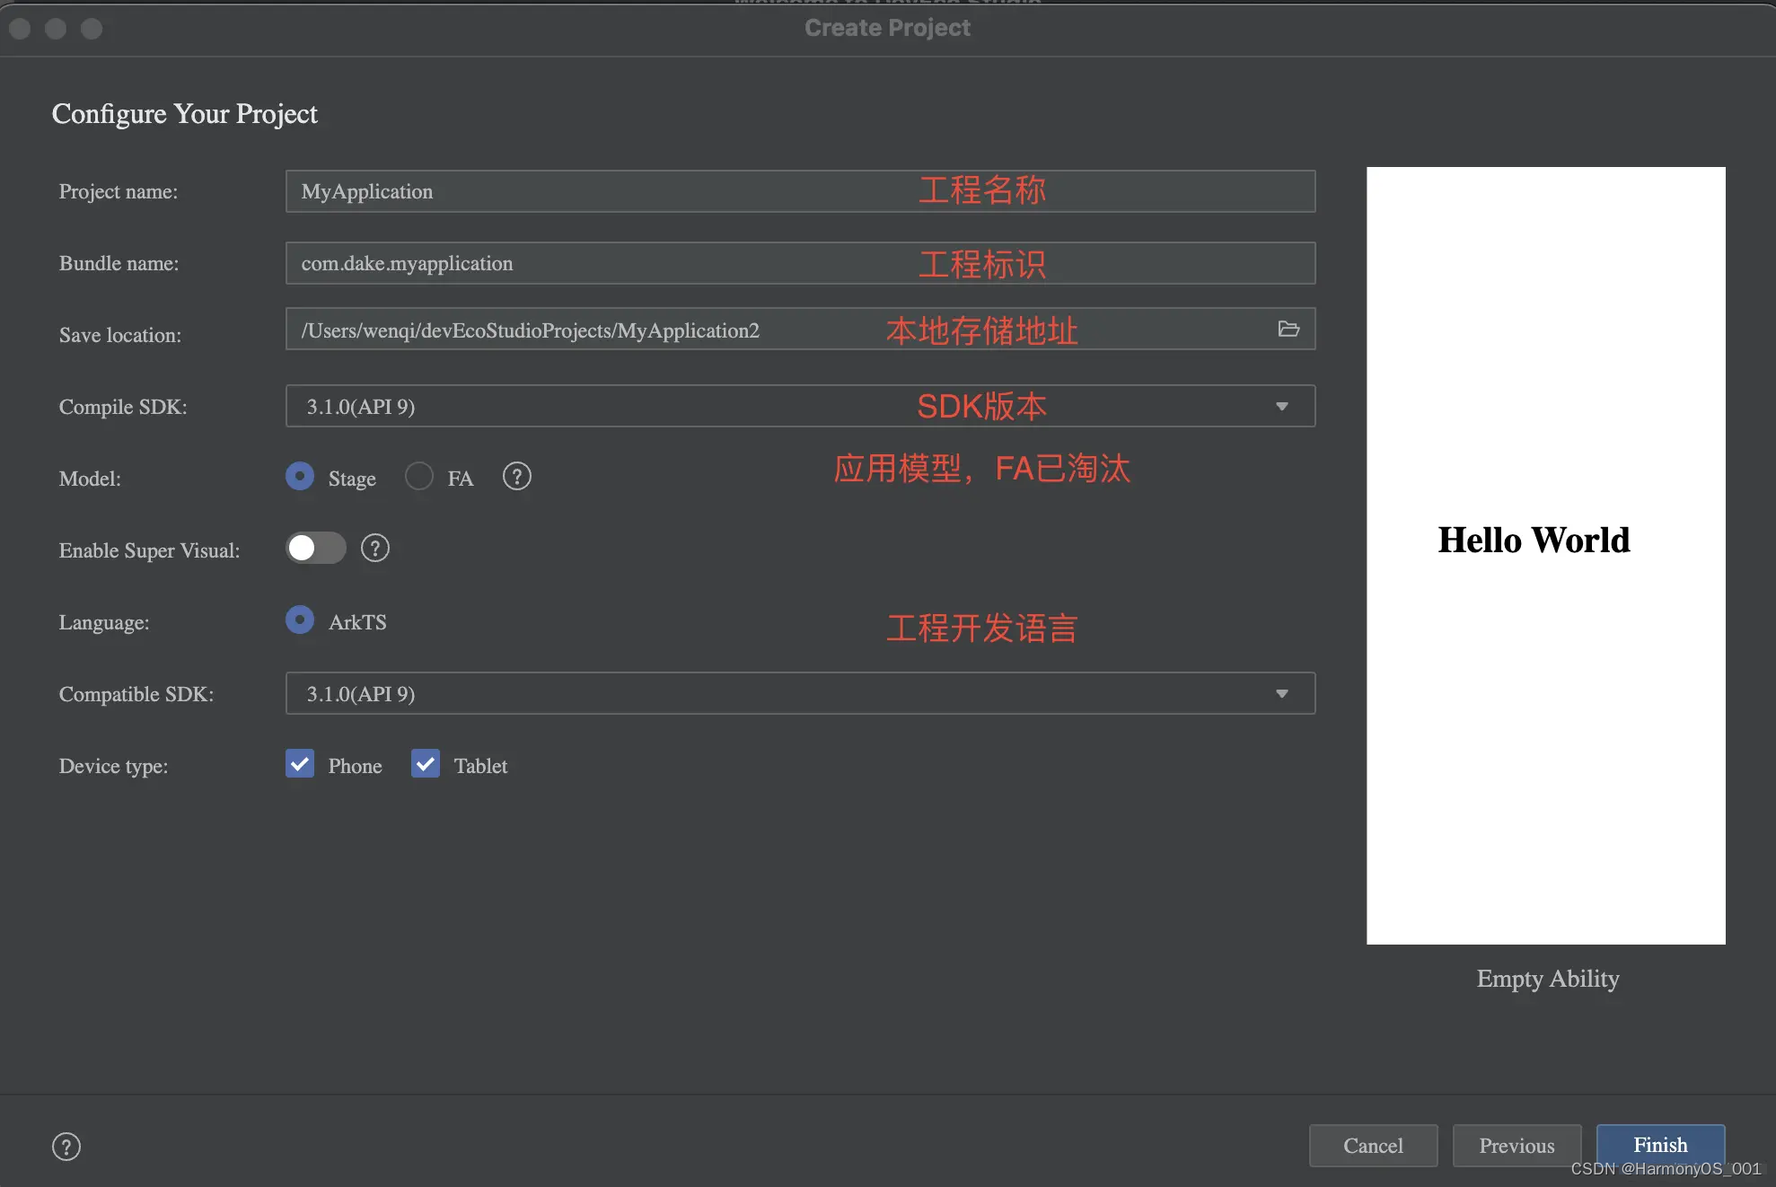Click the Finish button to create project
The width and height of the screenshot is (1776, 1187).
click(x=1659, y=1143)
